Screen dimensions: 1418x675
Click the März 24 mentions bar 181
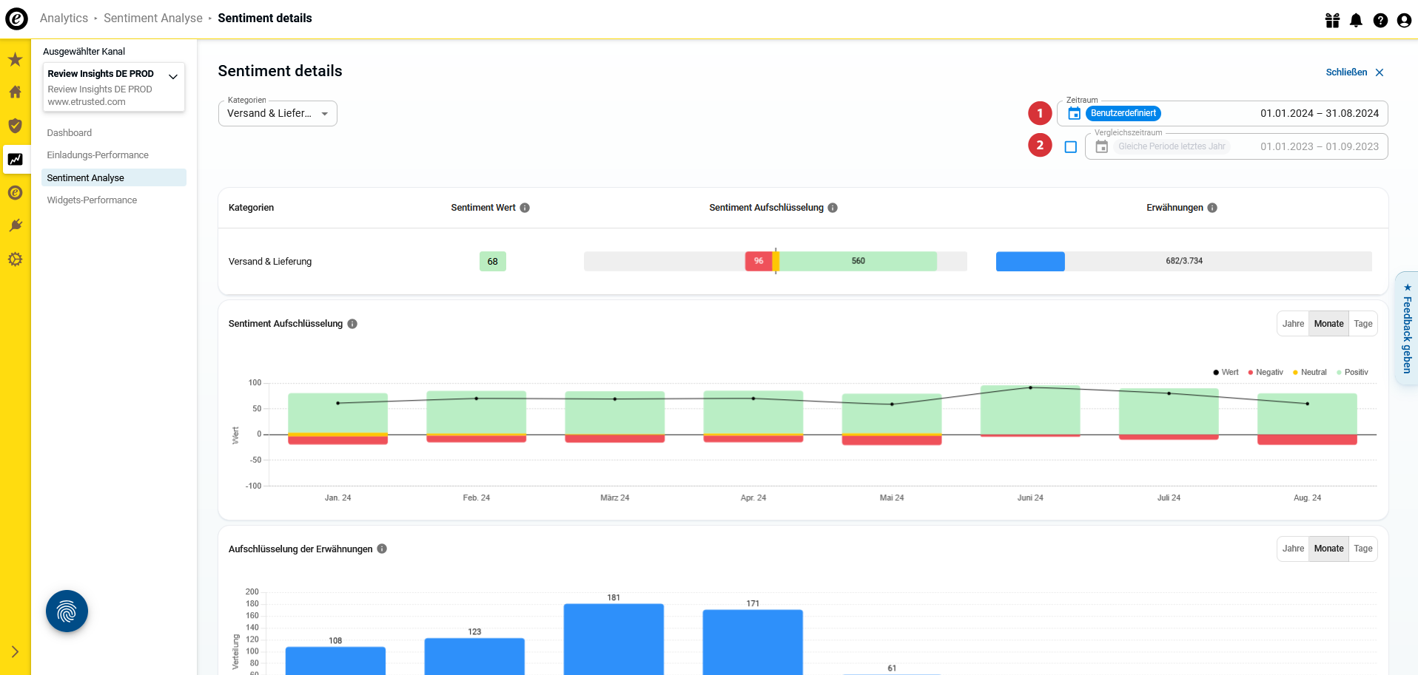coord(614,639)
